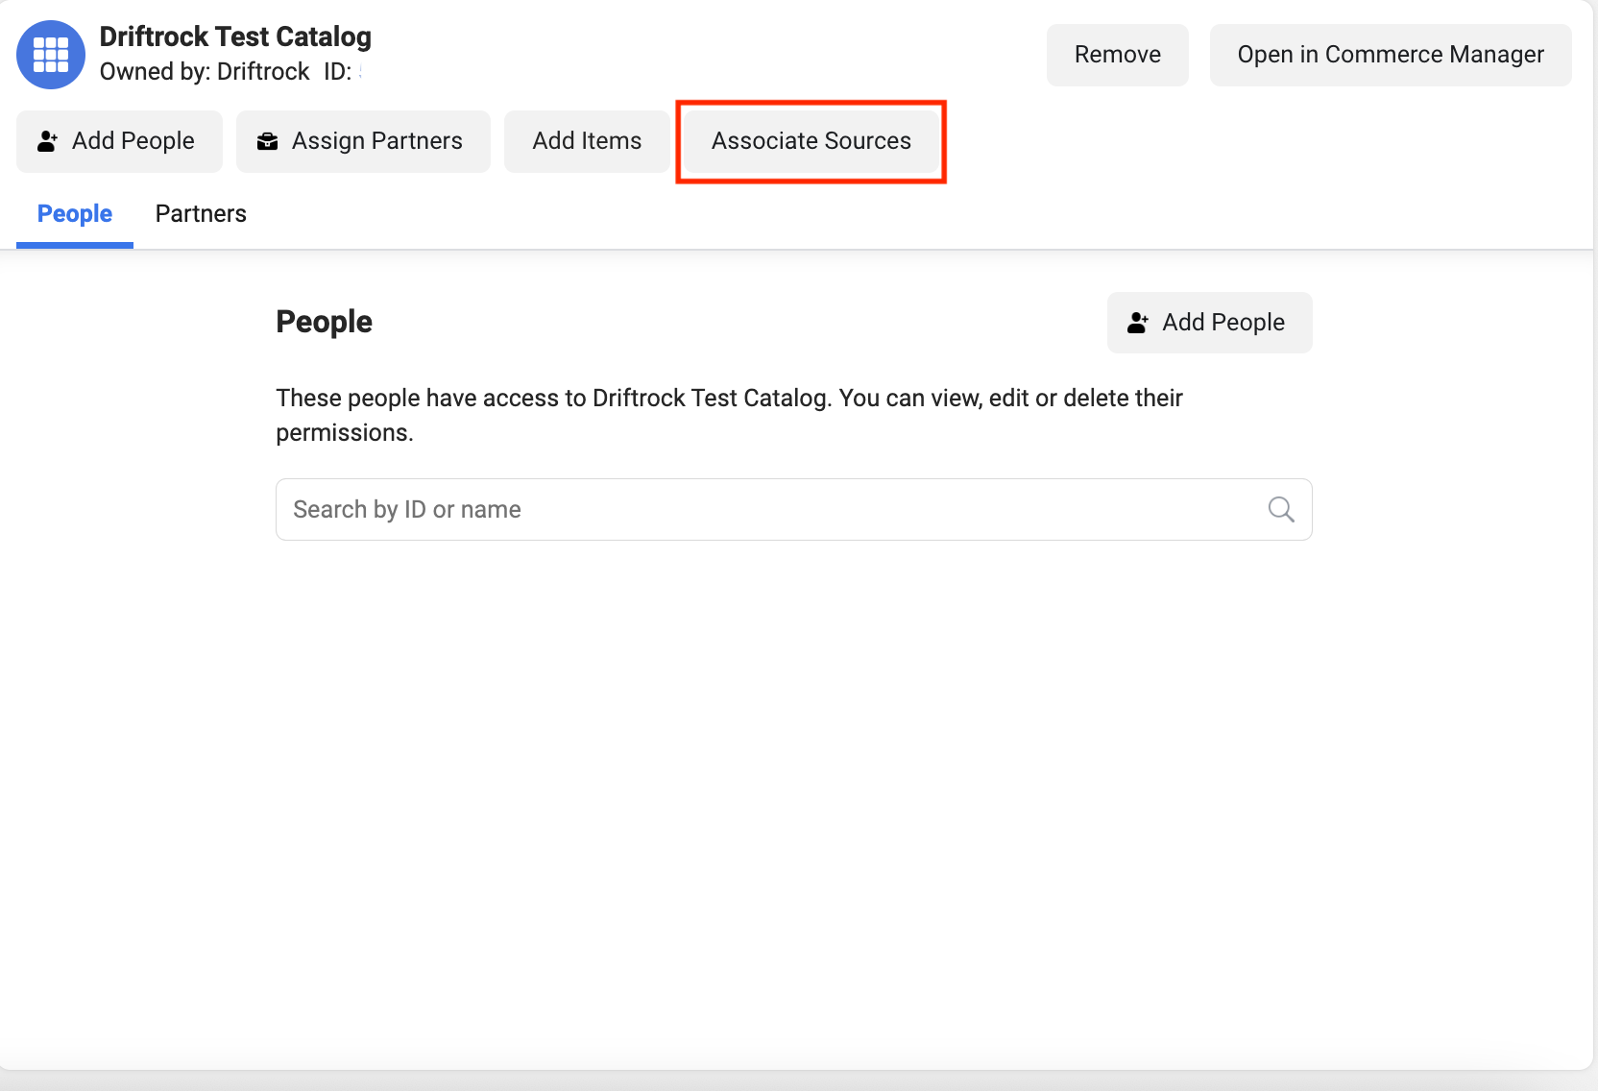The image size is (1598, 1091).
Task: Focus the Search by ID or name field
Action: 794,509
